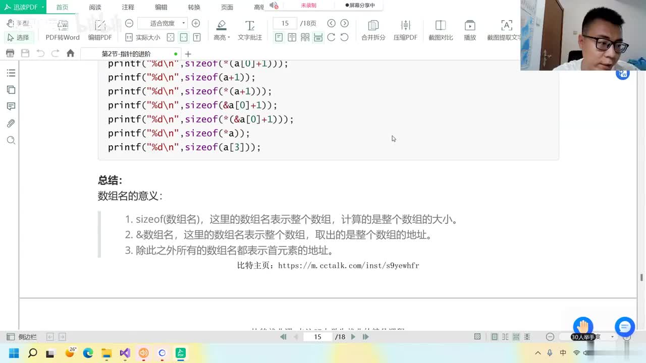
Task: Open the 转换 ribbon tab
Action: pos(194,7)
